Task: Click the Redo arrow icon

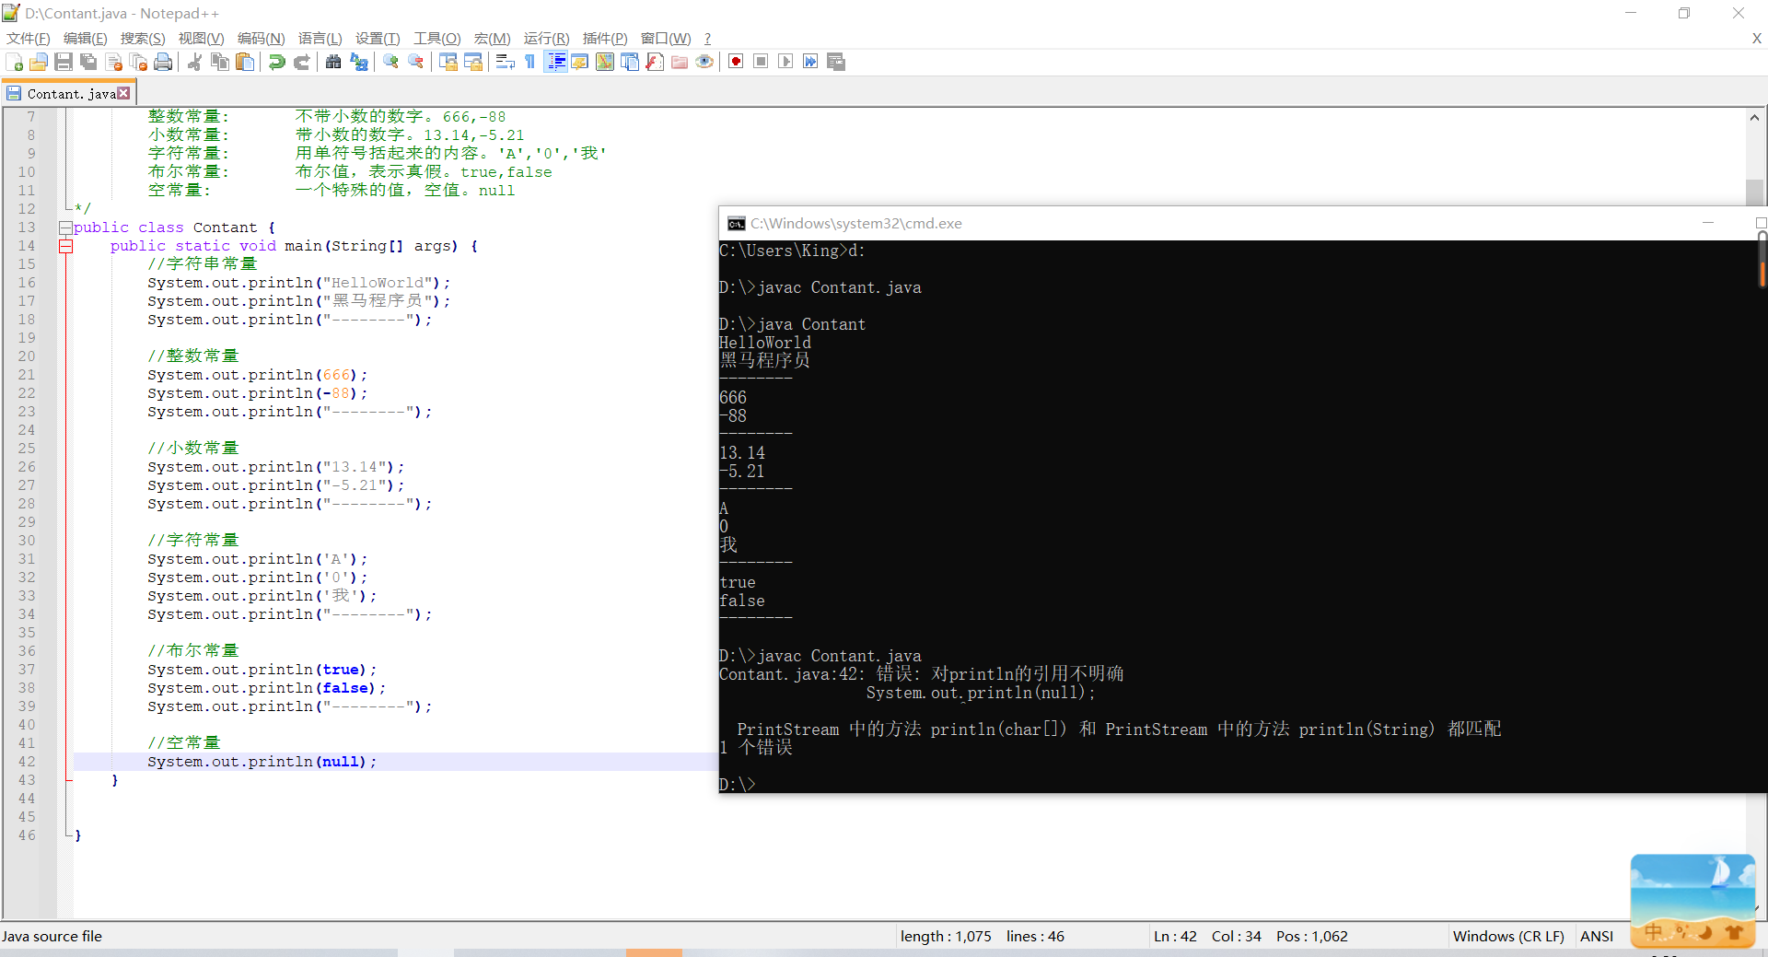Action: tap(302, 62)
